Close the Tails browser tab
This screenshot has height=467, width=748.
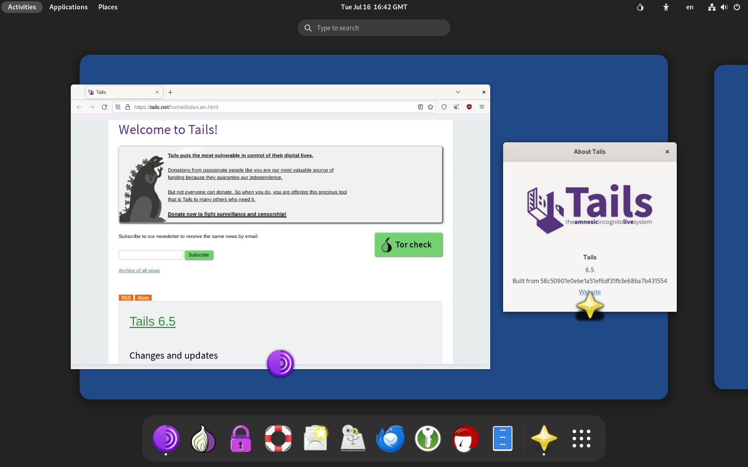click(157, 93)
